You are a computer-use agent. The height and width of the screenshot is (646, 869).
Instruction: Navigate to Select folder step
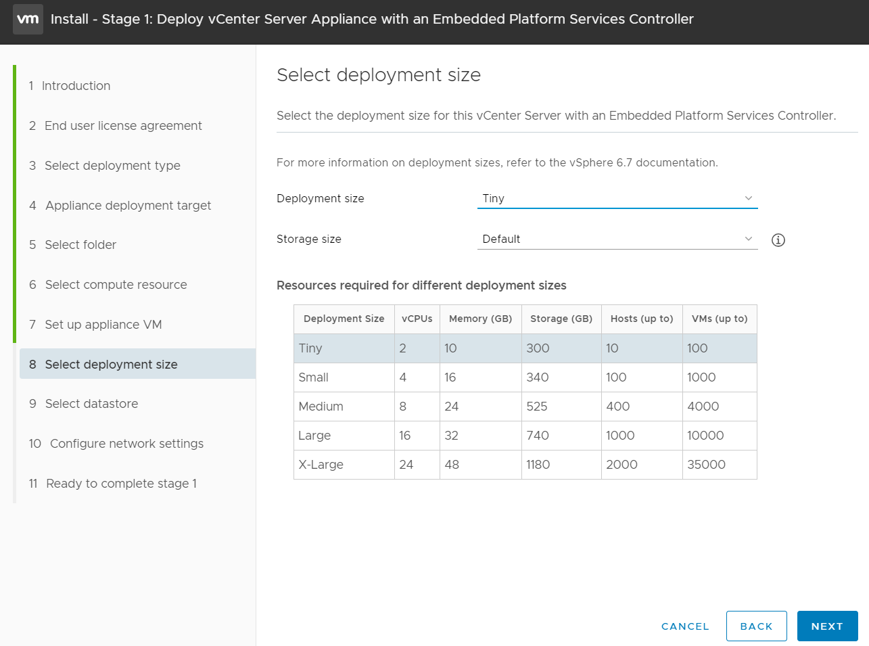tap(80, 245)
